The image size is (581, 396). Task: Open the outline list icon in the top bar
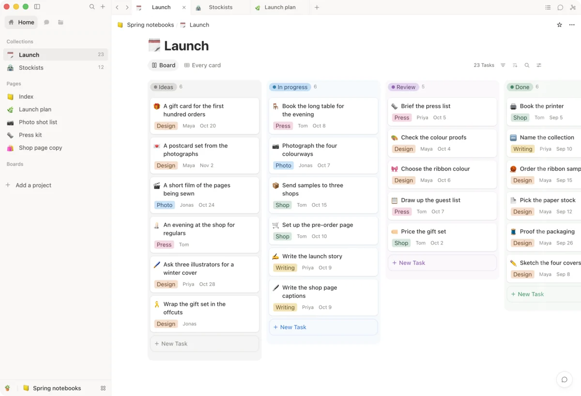coord(548,7)
